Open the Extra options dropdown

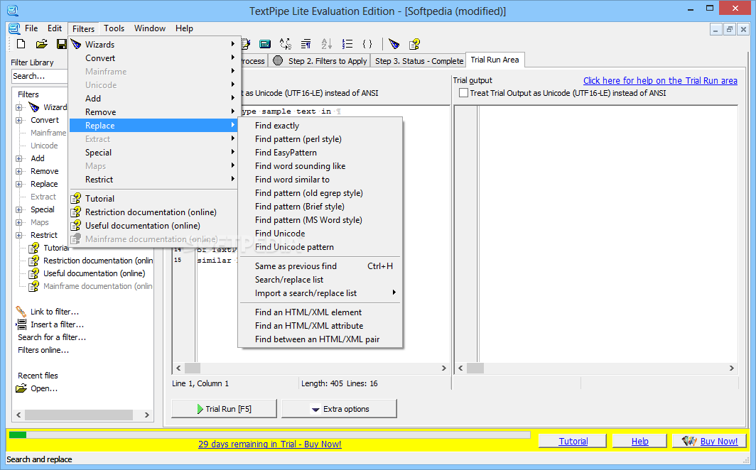pos(339,409)
